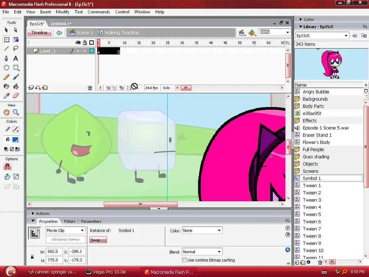Select the Free Transform tool
The height and width of the screenshot is (277, 369).
pyautogui.click(x=6, y=40)
